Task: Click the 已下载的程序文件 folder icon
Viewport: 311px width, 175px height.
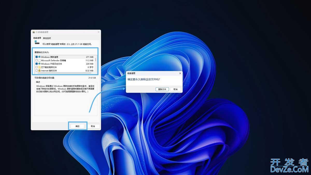Action: pos(39,67)
